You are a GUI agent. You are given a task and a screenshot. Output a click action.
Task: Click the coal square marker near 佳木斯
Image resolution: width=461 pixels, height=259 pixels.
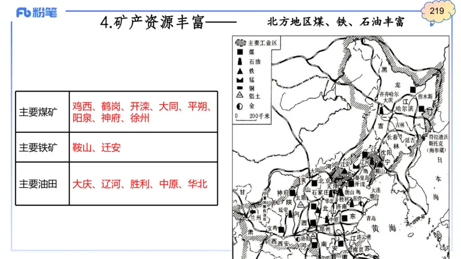click(413, 90)
